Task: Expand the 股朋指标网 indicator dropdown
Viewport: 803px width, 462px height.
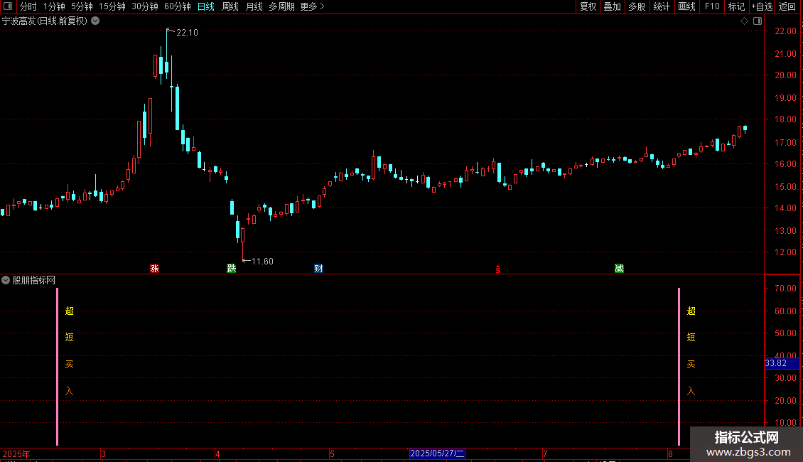Action: point(6,280)
